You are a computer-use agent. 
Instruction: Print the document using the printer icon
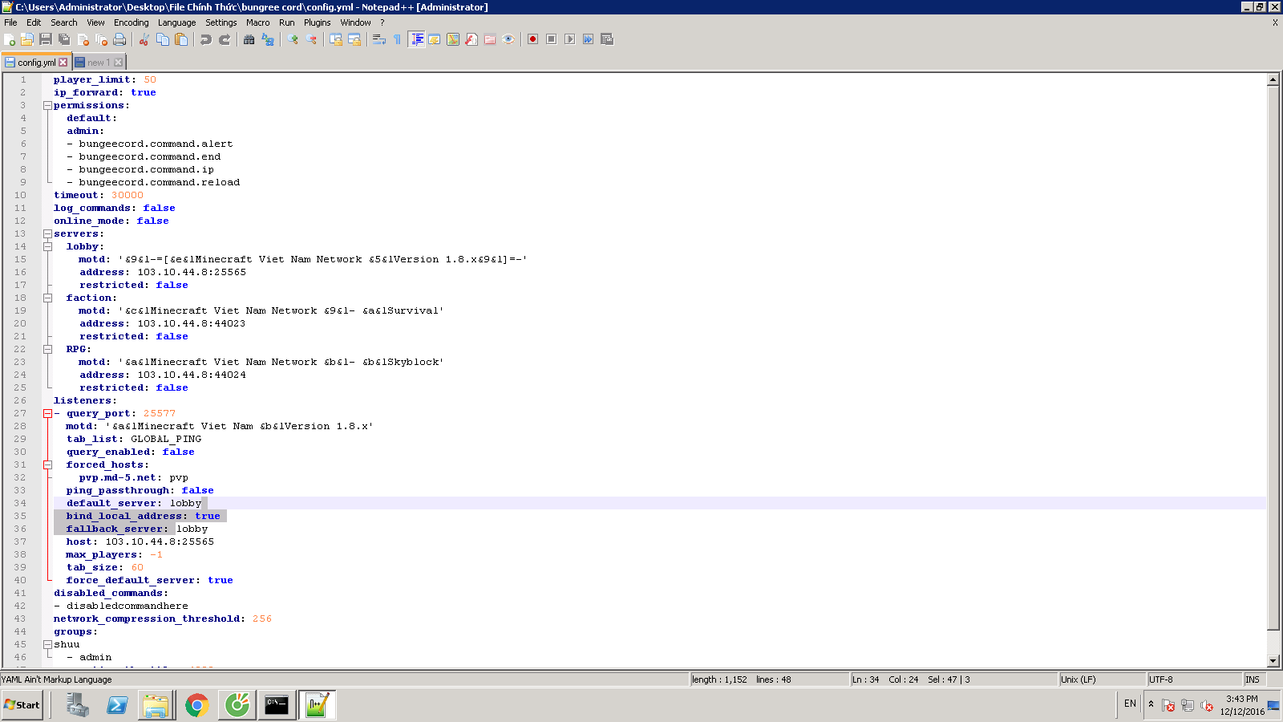tap(119, 39)
